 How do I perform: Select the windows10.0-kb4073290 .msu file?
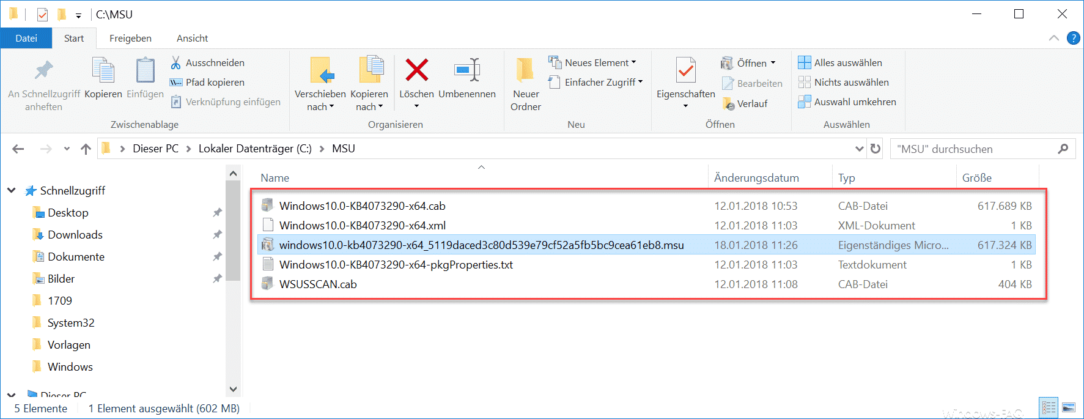[x=481, y=245]
